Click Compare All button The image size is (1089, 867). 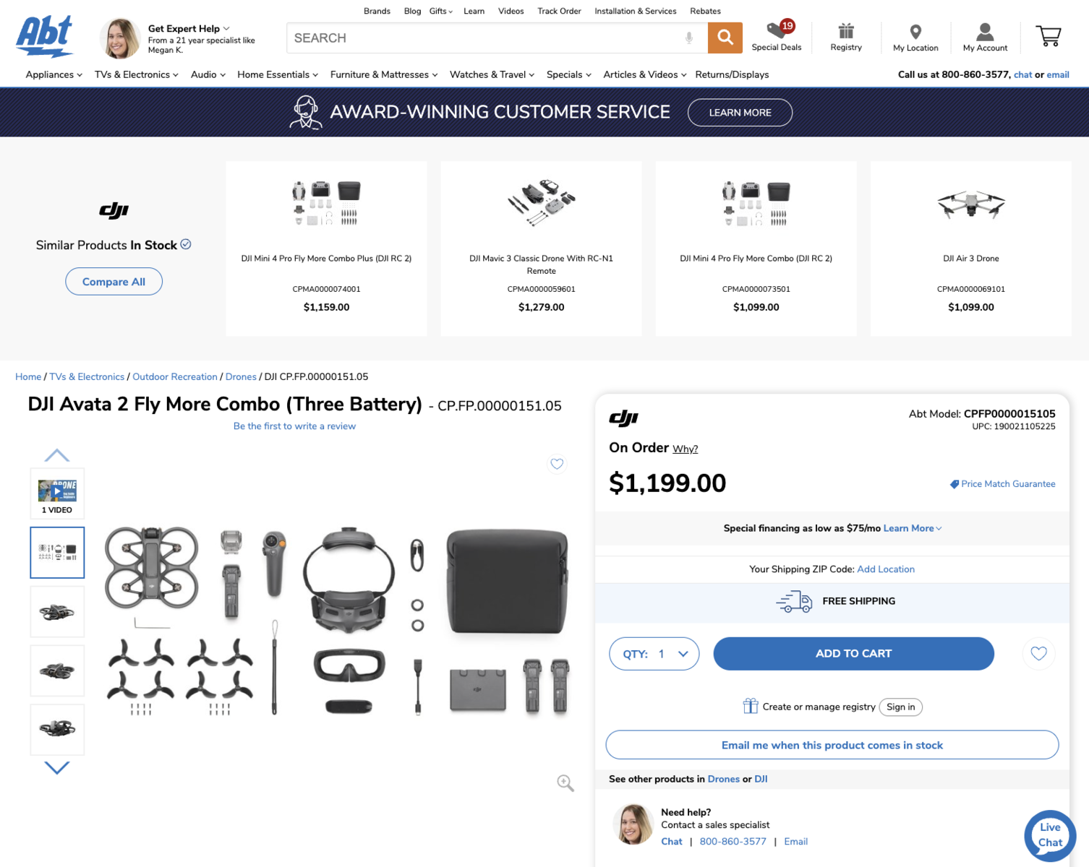point(114,282)
